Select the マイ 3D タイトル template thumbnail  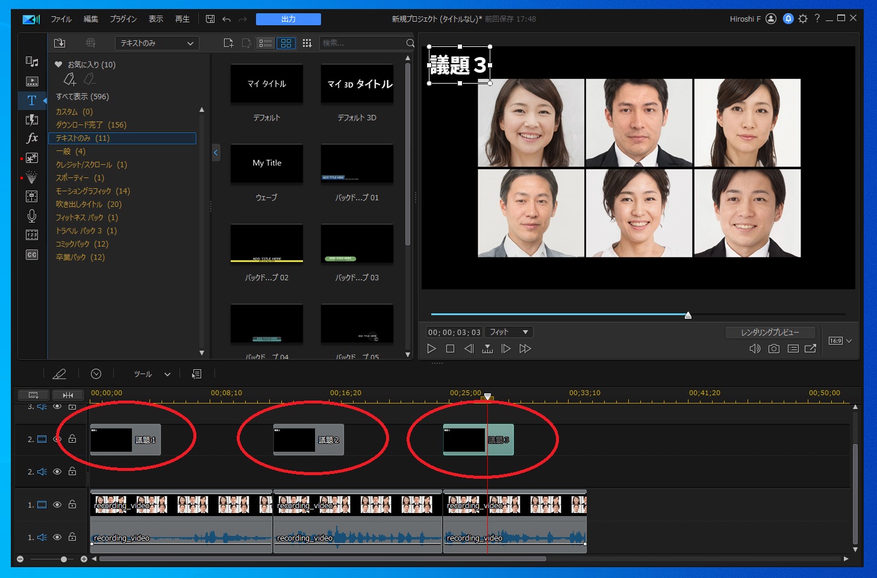point(357,84)
